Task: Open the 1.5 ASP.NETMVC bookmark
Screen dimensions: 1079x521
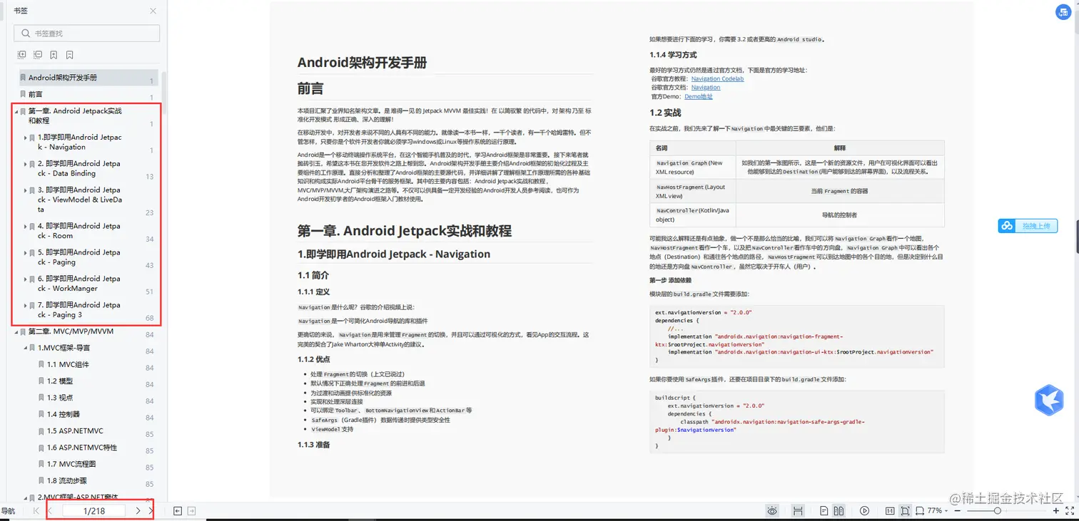Action: tap(75, 431)
